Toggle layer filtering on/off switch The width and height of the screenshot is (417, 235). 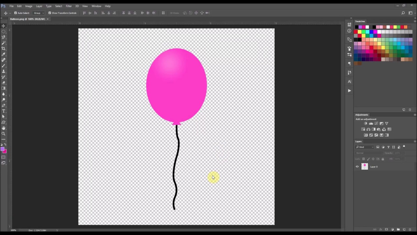point(404,147)
